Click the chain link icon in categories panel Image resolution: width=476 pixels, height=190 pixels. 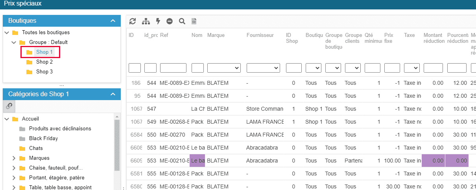coord(9,106)
